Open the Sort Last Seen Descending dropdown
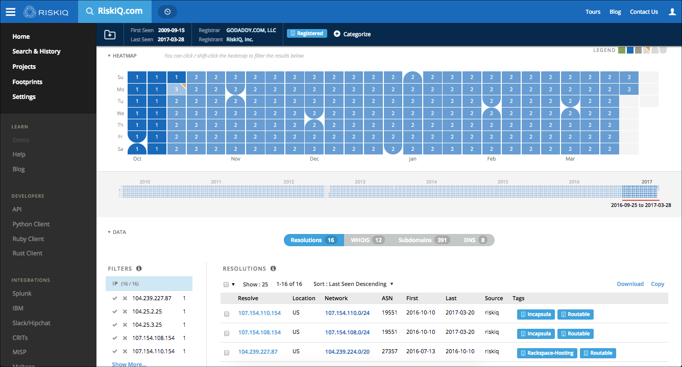Screen dimensions: 682x367 (x=353, y=284)
